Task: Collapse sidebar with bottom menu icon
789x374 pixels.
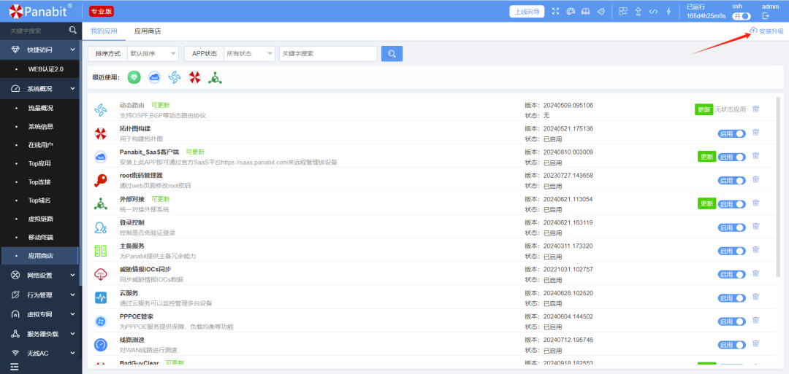Action: click(x=15, y=367)
